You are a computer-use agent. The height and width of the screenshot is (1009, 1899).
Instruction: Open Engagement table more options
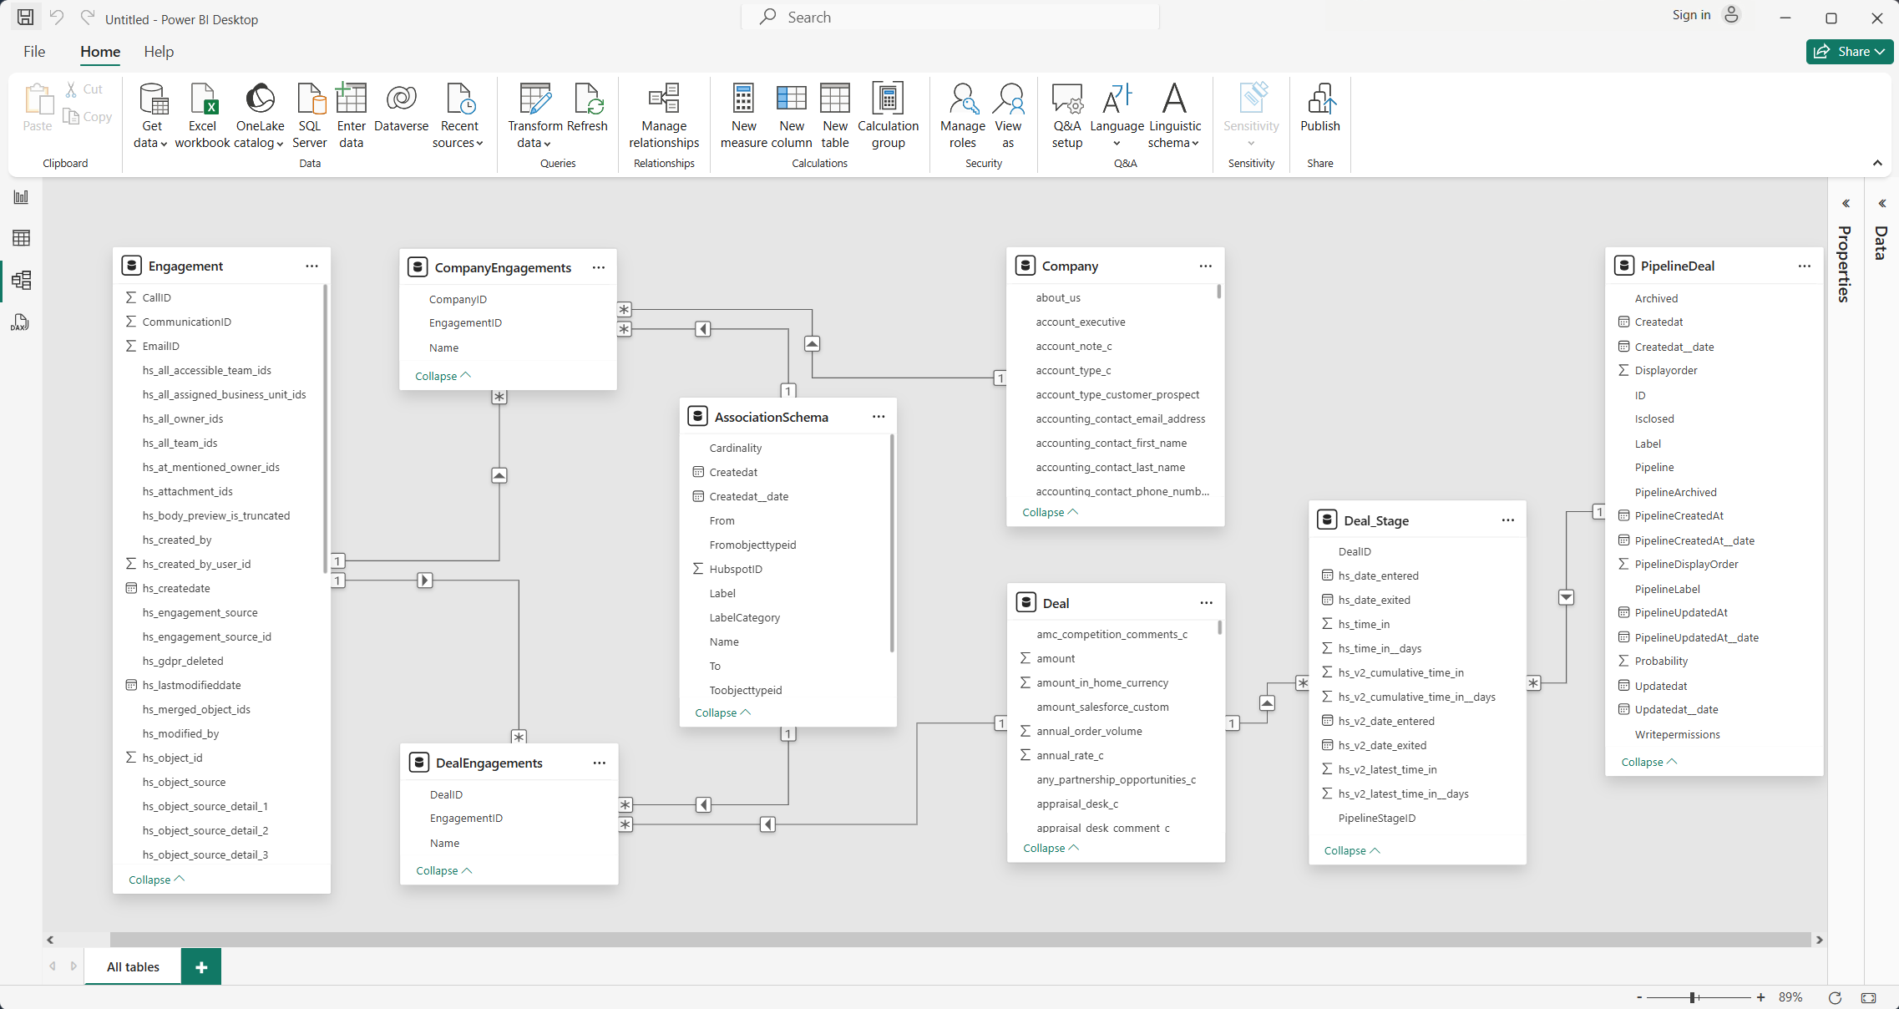tap(311, 266)
